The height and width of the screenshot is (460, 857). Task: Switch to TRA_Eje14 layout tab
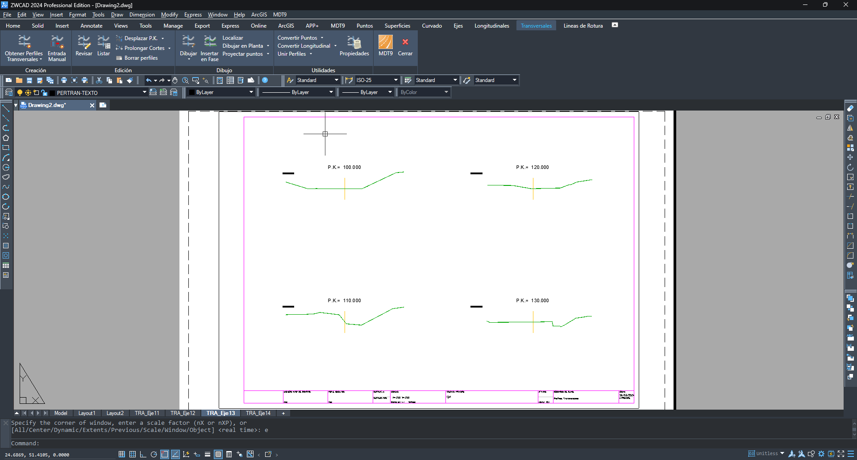point(258,413)
